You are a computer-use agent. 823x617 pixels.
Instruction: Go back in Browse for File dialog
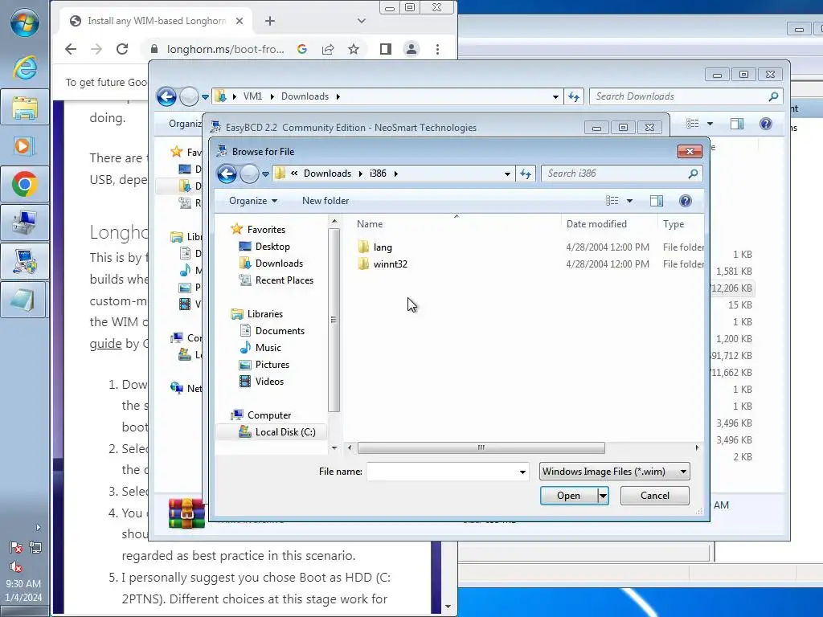coord(227,174)
